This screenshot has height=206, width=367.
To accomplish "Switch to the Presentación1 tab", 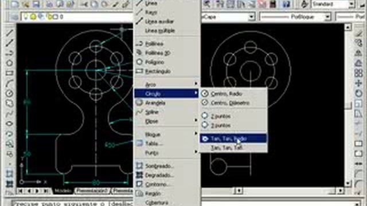I will pos(92,191).
